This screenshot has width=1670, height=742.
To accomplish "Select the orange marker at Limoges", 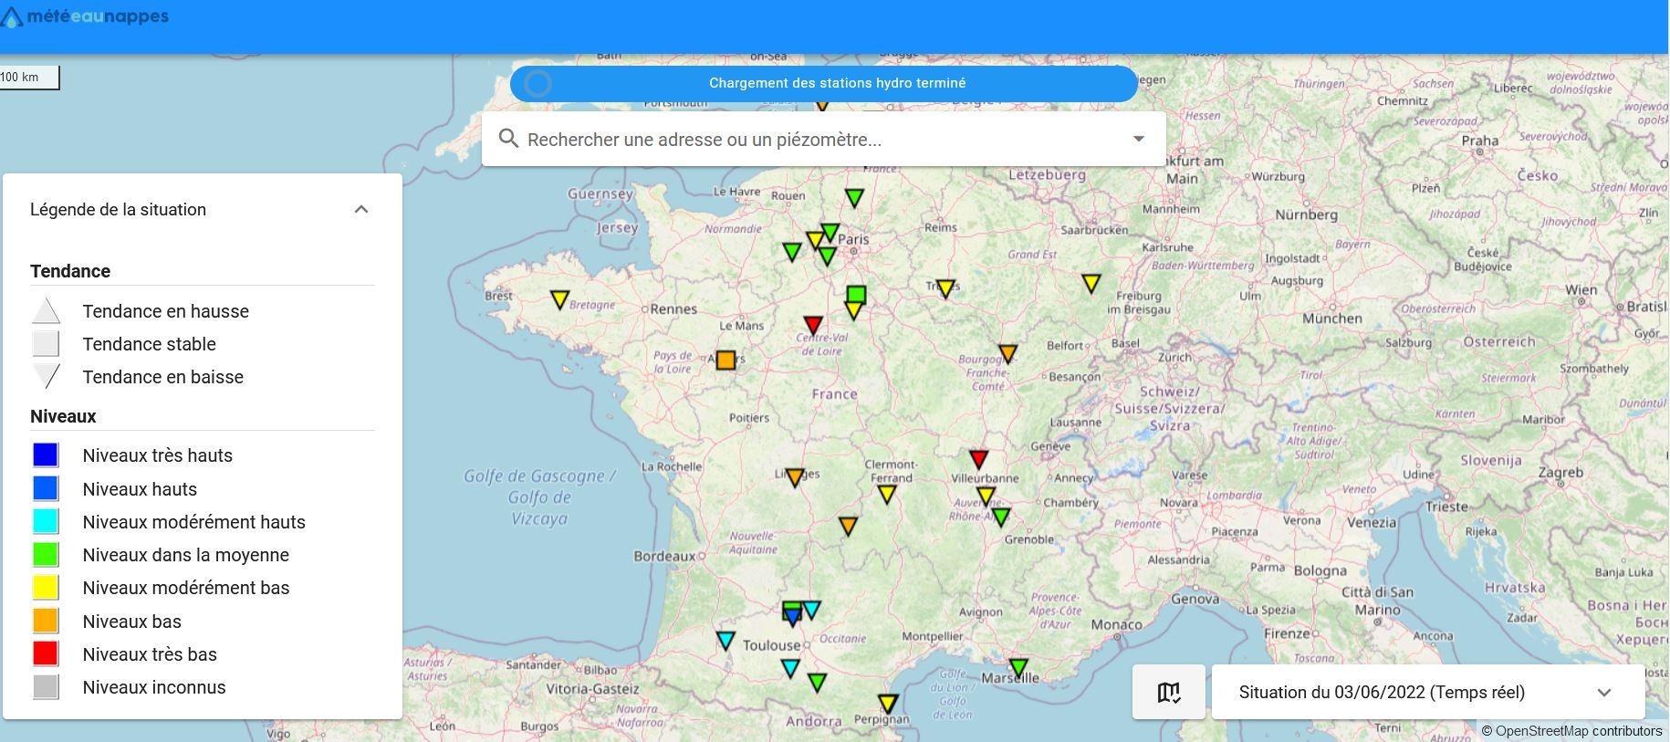I will click(x=795, y=477).
